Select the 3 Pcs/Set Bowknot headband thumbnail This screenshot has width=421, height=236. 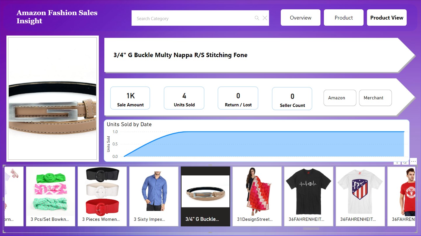[50, 196]
